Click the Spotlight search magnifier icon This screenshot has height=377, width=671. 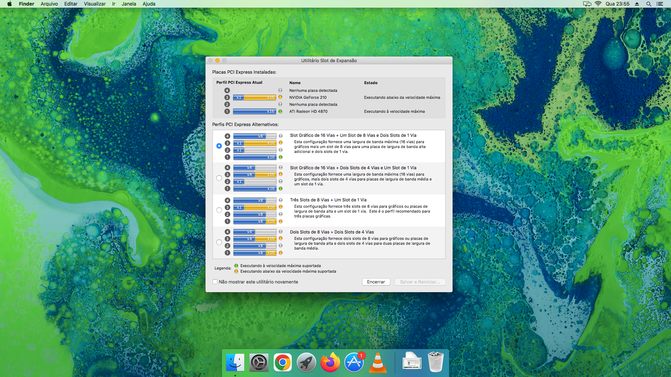649,4
